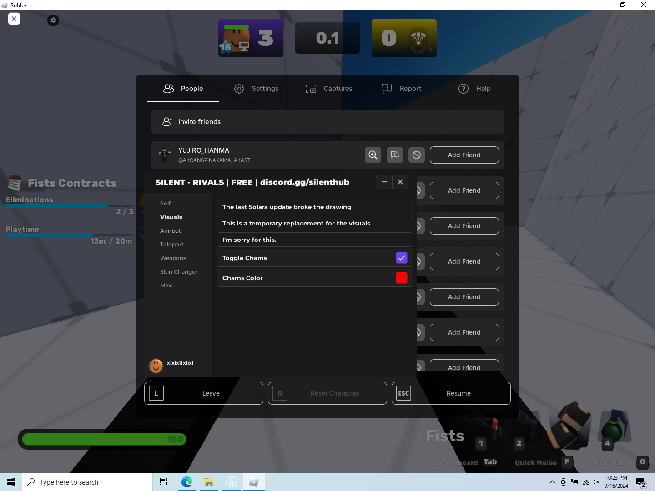The image size is (655, 491).
Task: Click the xlxlxl1xlixl user avatar in the hub
Action: click(x=156, y=365)
